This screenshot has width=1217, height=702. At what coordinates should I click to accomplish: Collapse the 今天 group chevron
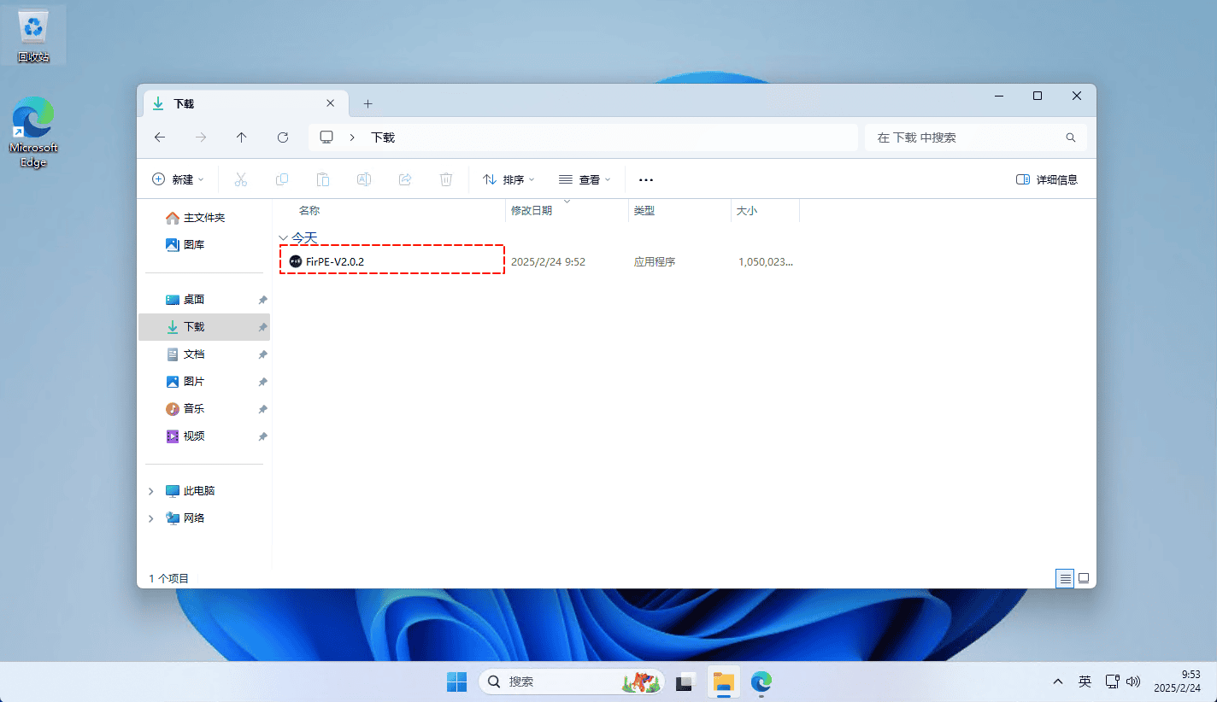(283, 237)
